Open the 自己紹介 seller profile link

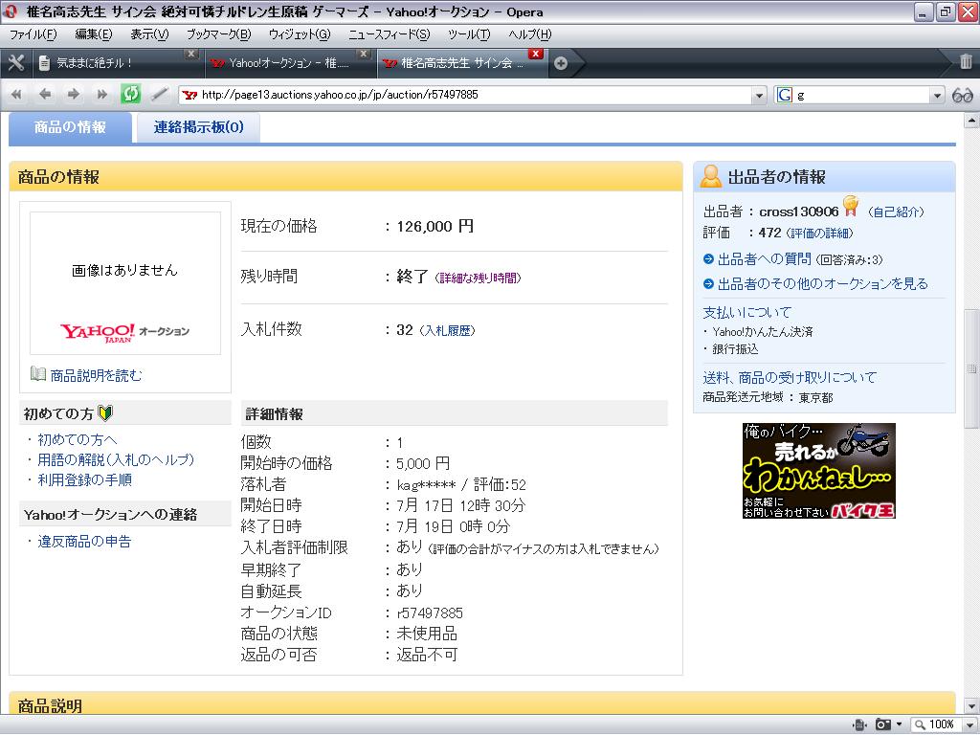click(896, 212)
